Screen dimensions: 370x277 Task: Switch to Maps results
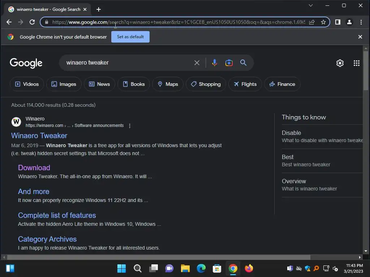pyautogui.click(x=168, y=84)
